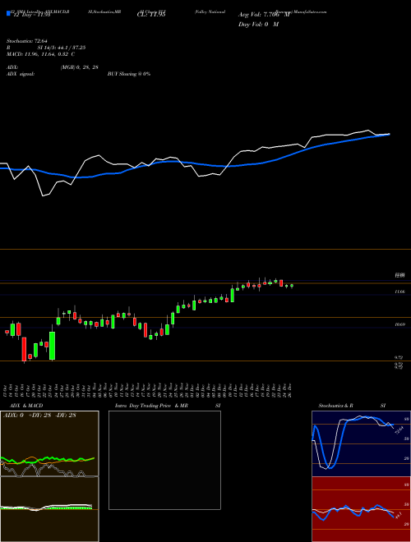Click the 'Stochastics & R' panel title
This screenshot has height=542, width=411.
[x=335, y=406]
